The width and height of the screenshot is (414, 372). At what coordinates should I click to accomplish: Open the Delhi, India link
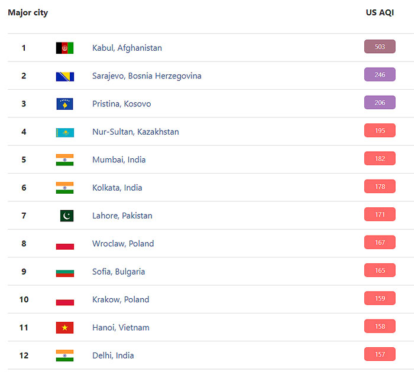click(x=113, y=355)
